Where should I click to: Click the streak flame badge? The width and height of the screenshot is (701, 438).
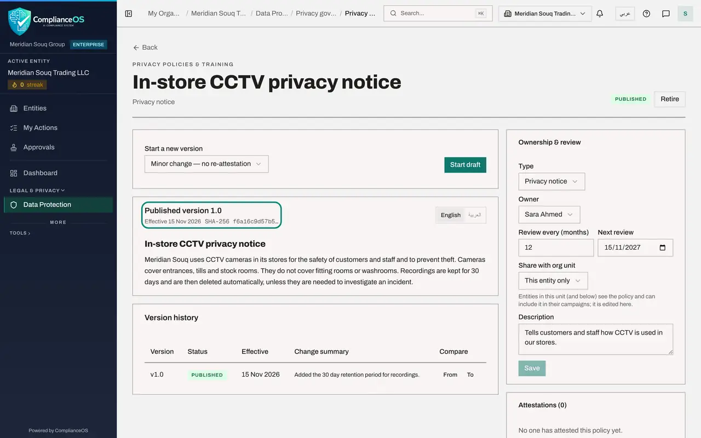tap(27, 85)
